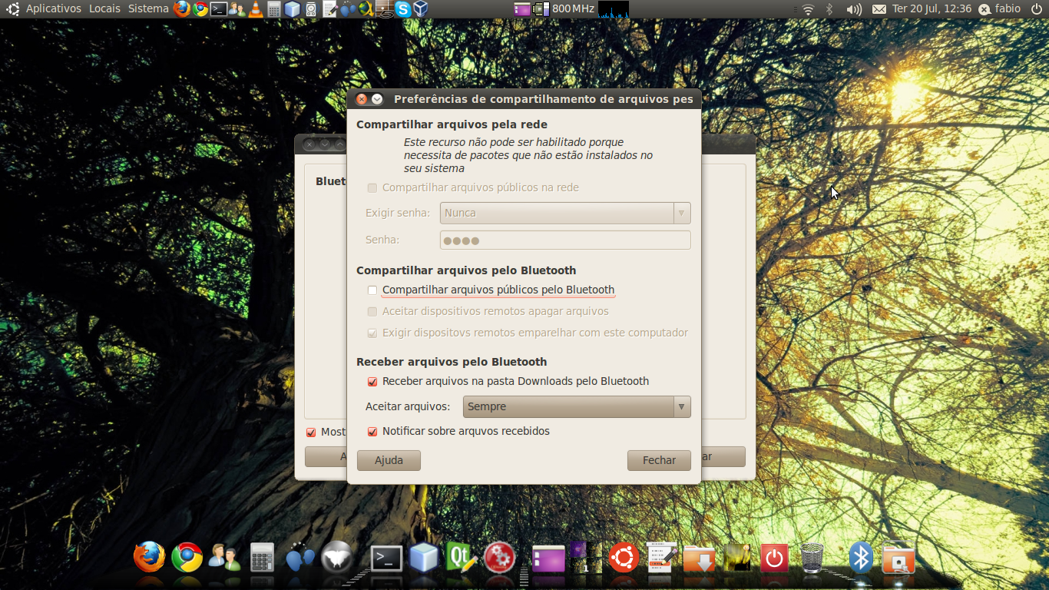
Task: Toggle Notificar sobre arquivos recebidos checkbox
Action: 372,432
